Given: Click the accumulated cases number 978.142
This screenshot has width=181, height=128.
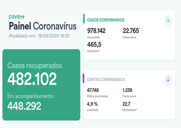Looking at the screenshot, I should coord(96,31).
